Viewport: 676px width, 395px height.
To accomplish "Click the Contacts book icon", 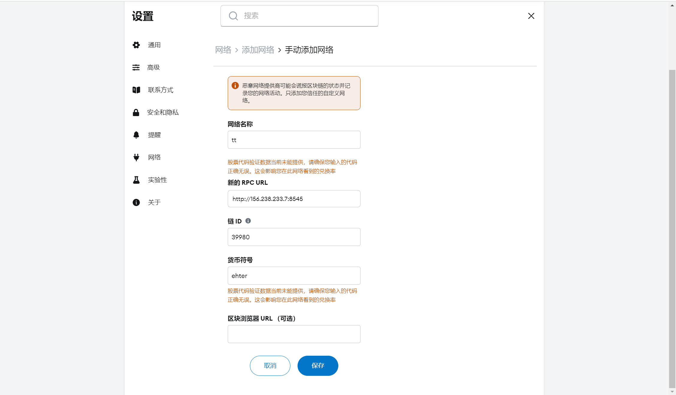I will (136, 90).
